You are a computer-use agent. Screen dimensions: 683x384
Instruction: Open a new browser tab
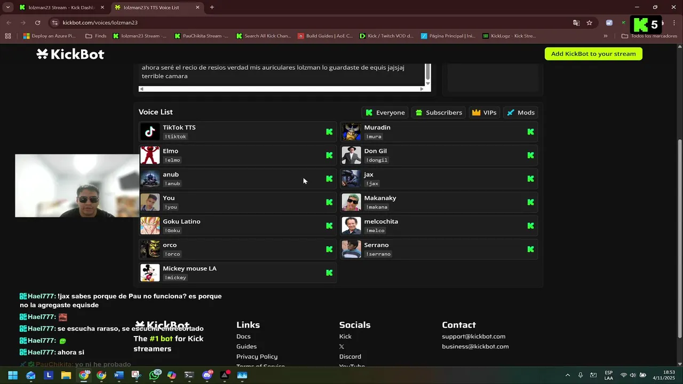(x=212, y=7)
